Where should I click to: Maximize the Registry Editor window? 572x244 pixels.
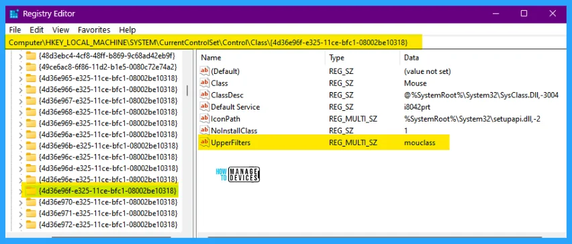pyautogui.click(x=524, y=14)
